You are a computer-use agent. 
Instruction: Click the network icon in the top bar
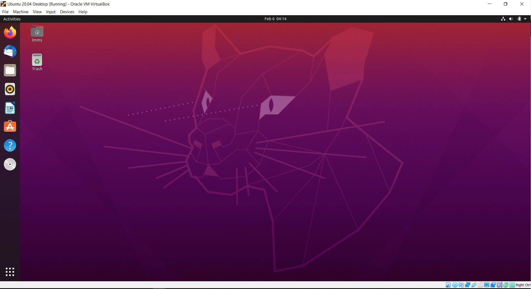point(503,19)
